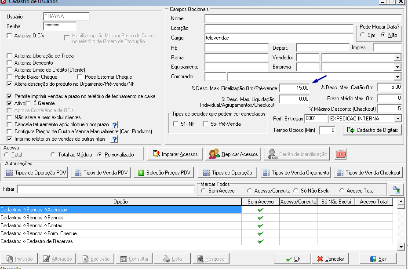Select Personalizado access radio
This screenshot has width=408, height=269.
pos(99,155)
